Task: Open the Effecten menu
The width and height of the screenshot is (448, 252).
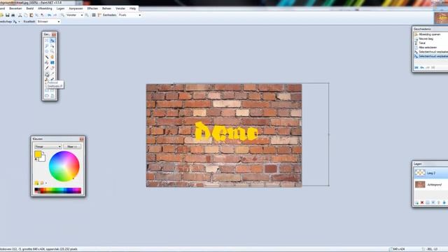Action: (92, 8)
